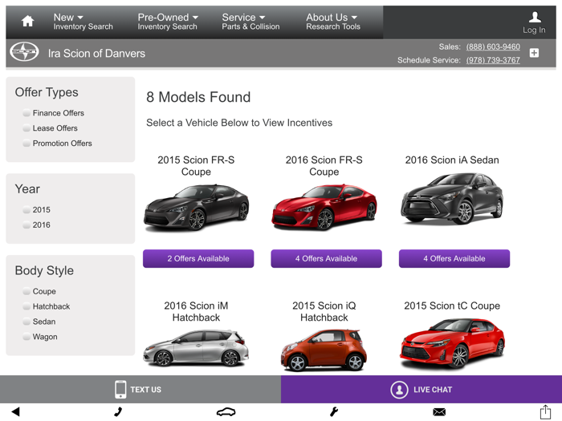Open the silver 2016 Scion iM image
This screenshot has width=562, height=421.
(196, 348)
